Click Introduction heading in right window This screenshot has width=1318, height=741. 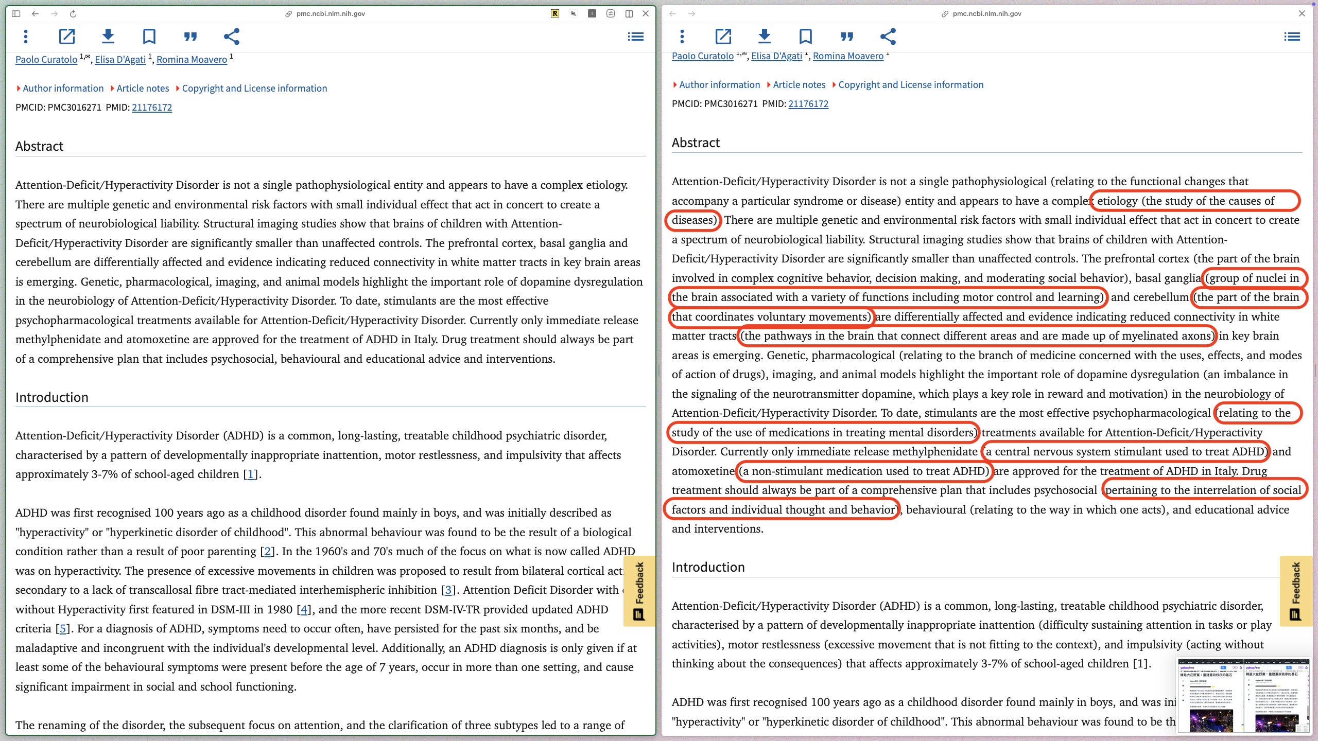pos(708,567)
